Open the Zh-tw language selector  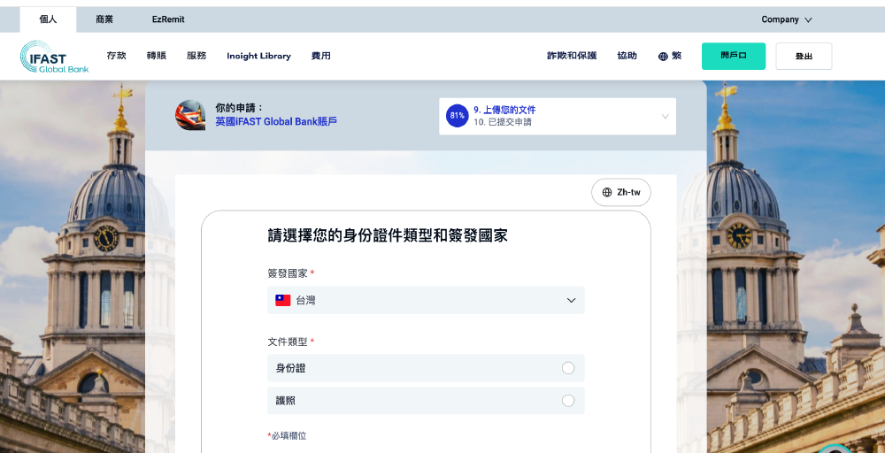621,192
